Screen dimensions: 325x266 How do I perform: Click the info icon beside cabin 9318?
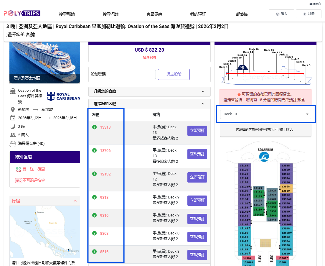95,197
